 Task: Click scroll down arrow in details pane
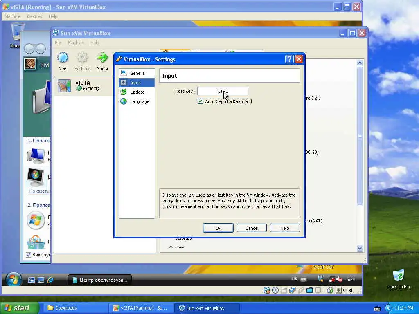point(360,248)
